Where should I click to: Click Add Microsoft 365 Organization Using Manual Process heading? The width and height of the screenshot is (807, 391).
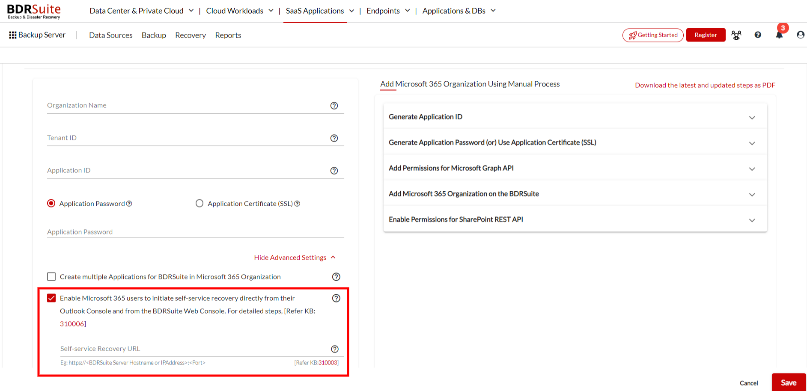[470, 84]
